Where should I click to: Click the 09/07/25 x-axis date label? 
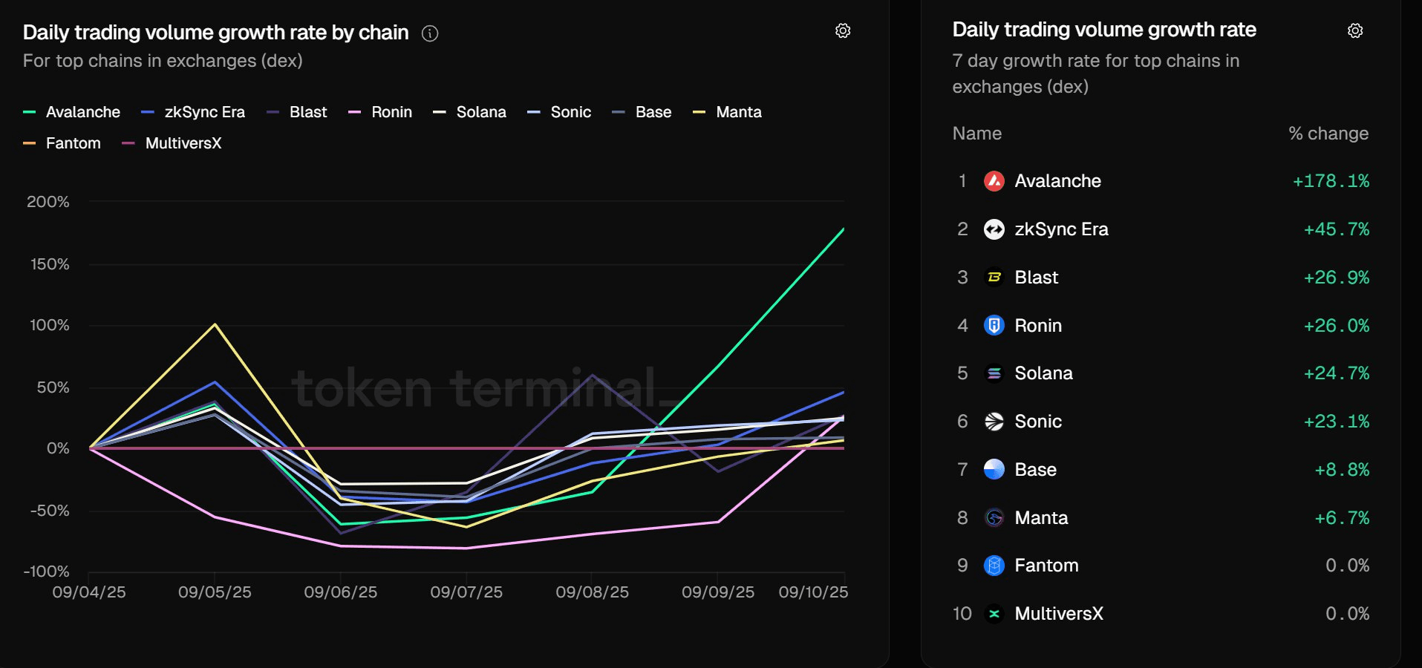click(466, 592)
